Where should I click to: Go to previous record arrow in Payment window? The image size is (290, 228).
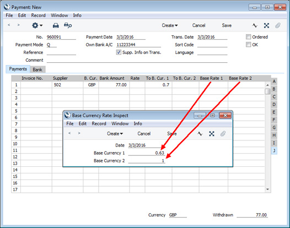tap(9, 25)
